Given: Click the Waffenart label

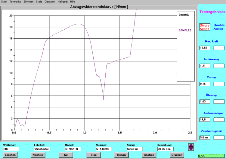Looking at the screenshot, I should coord(10,145).
